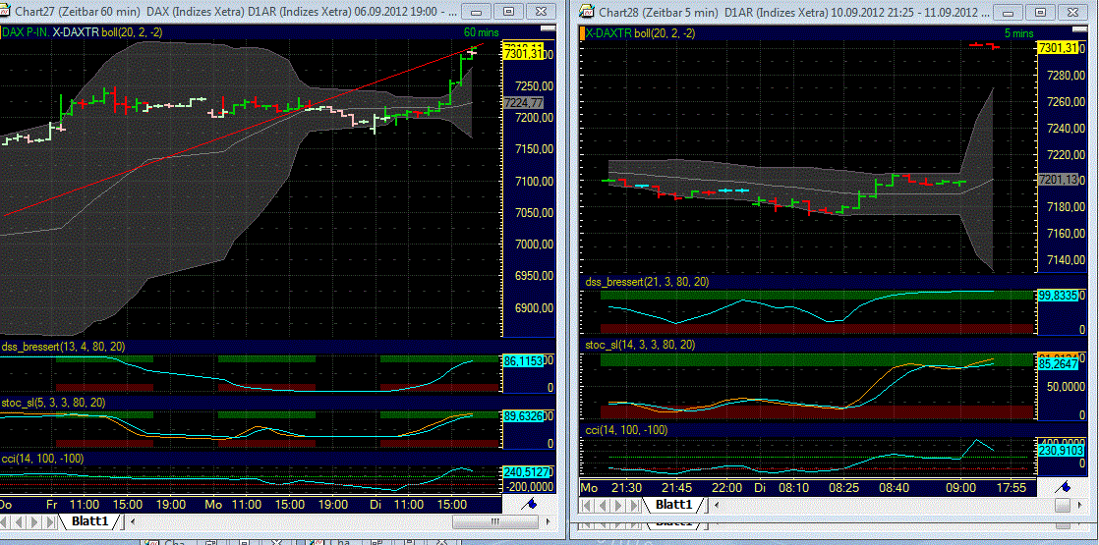
Task: Click the 99,8335 dss_bressert value
Action: click(1059, 297)
